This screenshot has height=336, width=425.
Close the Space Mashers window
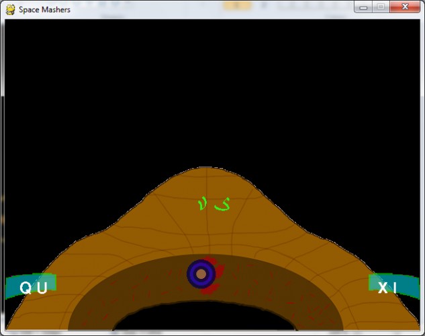coord(405,7)
